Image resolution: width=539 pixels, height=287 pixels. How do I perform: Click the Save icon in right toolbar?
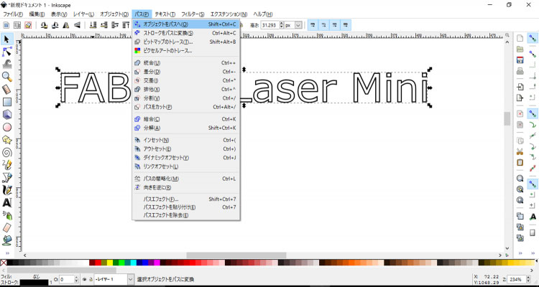tap(520, 60)
